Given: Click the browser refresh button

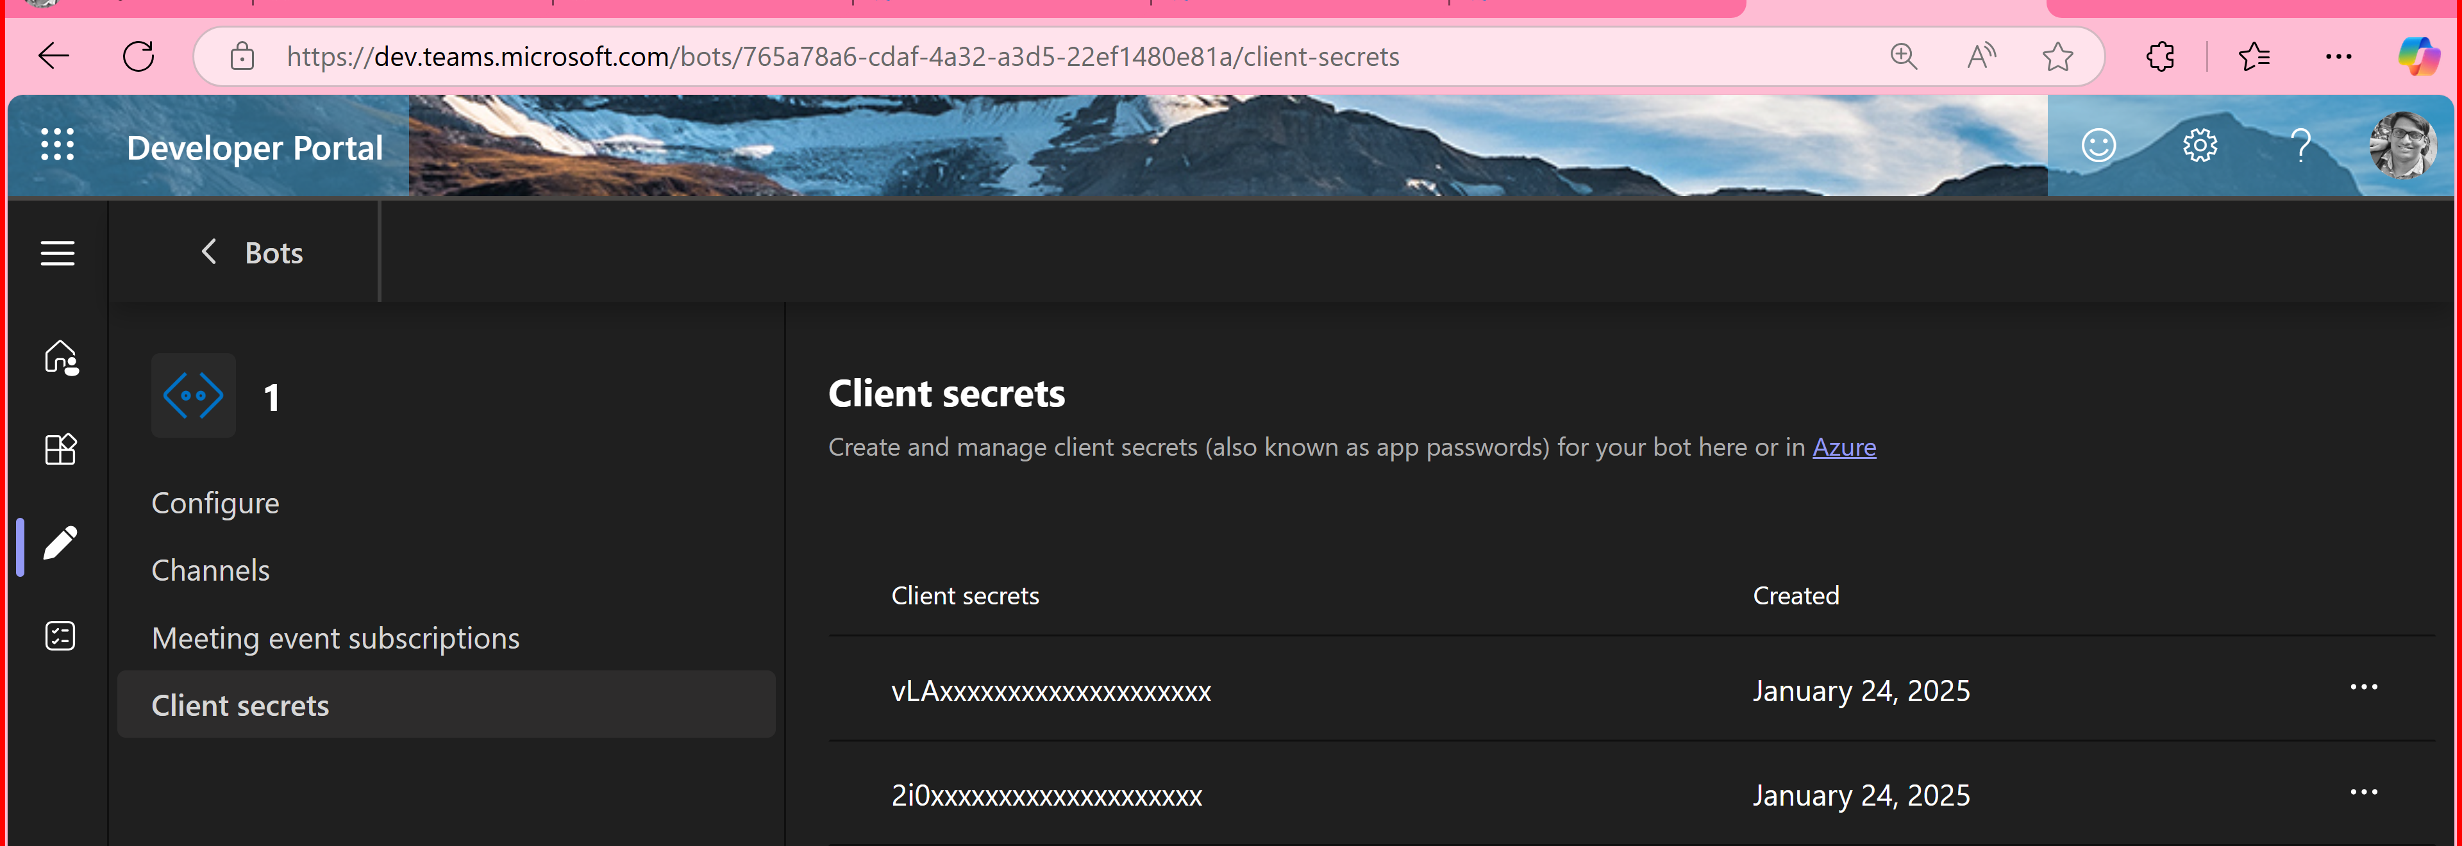Looking at the screenshot, I should coord(138,56).
